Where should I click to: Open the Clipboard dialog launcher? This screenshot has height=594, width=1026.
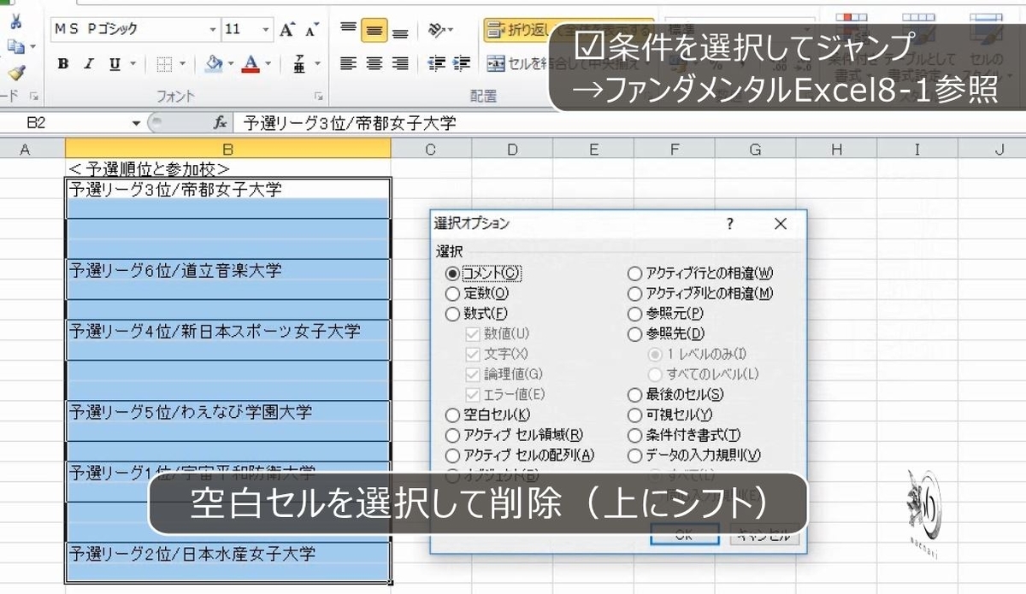(x=35, y=97)
